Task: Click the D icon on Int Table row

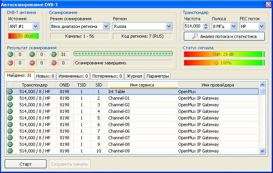Action: tap(10, 92)
